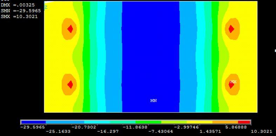Pick the yellow legend color segment

pyautogui.click(x=200, y=122)
